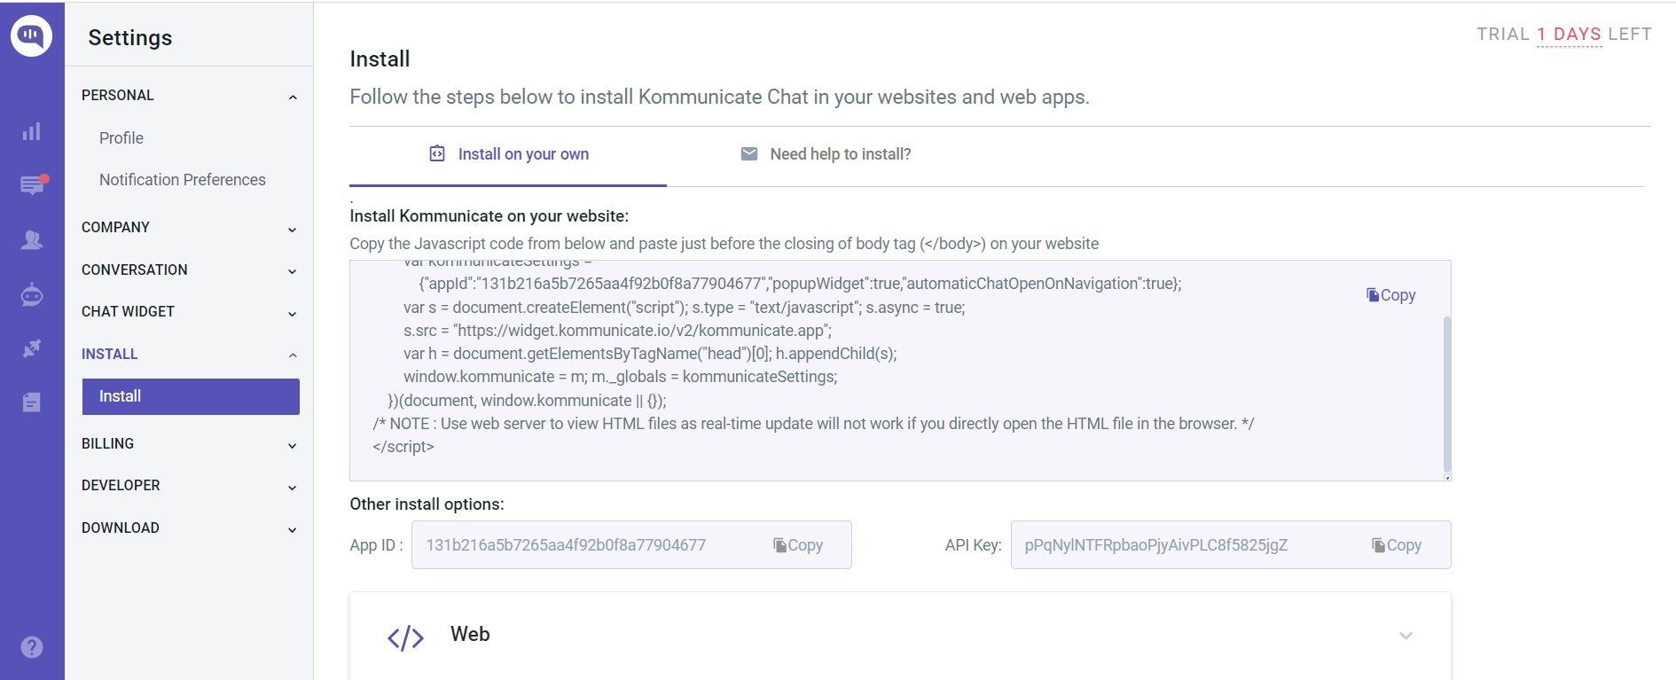The image size is (1676, 680).
Task: Expand the BILLING settings section
Action: [x=189, y=443]
